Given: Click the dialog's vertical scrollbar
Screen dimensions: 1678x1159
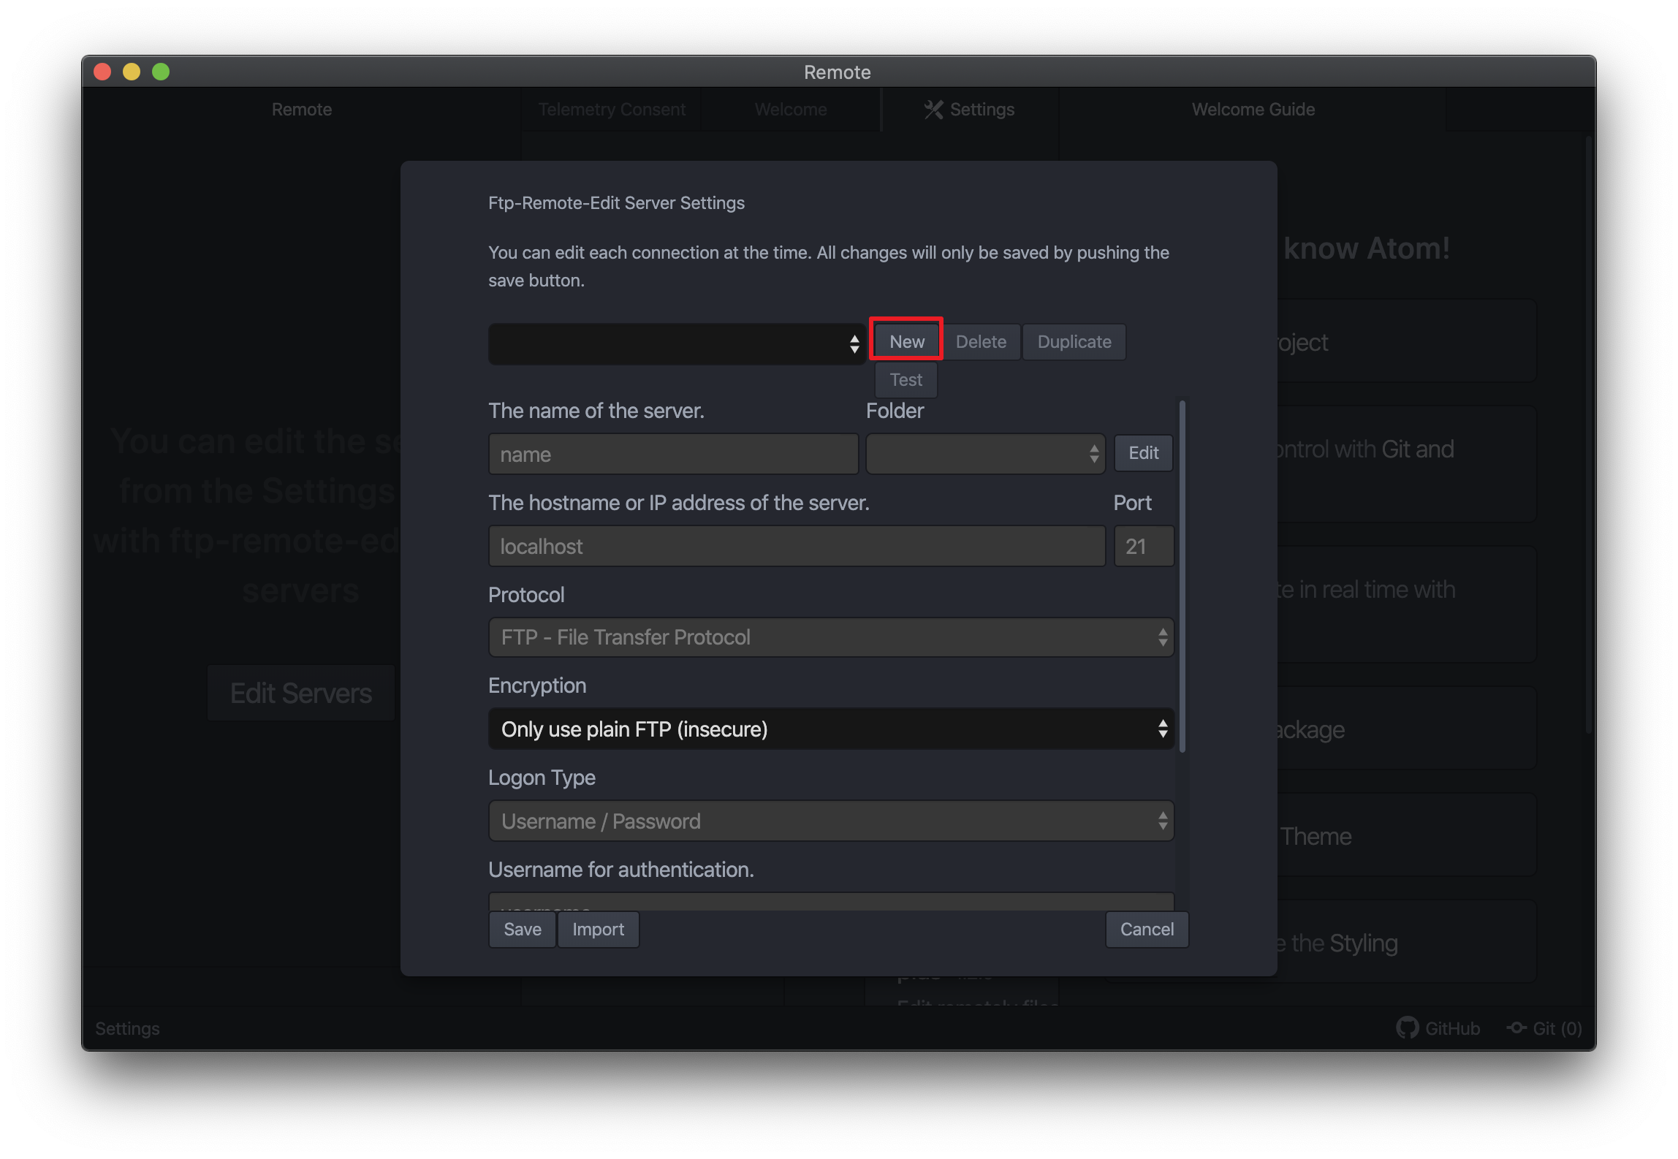Looking at the screenshot, I should coord(1182,577).
